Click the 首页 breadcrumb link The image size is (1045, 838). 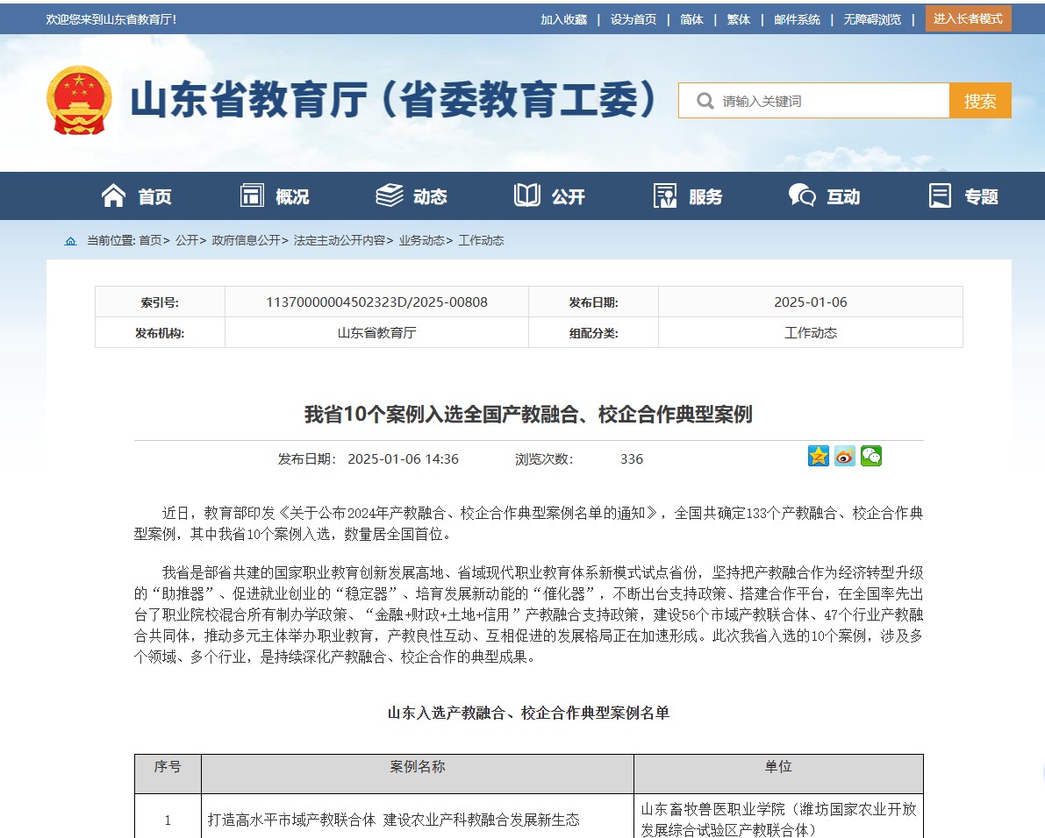click(x=151, y=240)
